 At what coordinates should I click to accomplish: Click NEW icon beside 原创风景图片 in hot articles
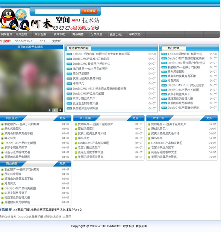[164, 72]
